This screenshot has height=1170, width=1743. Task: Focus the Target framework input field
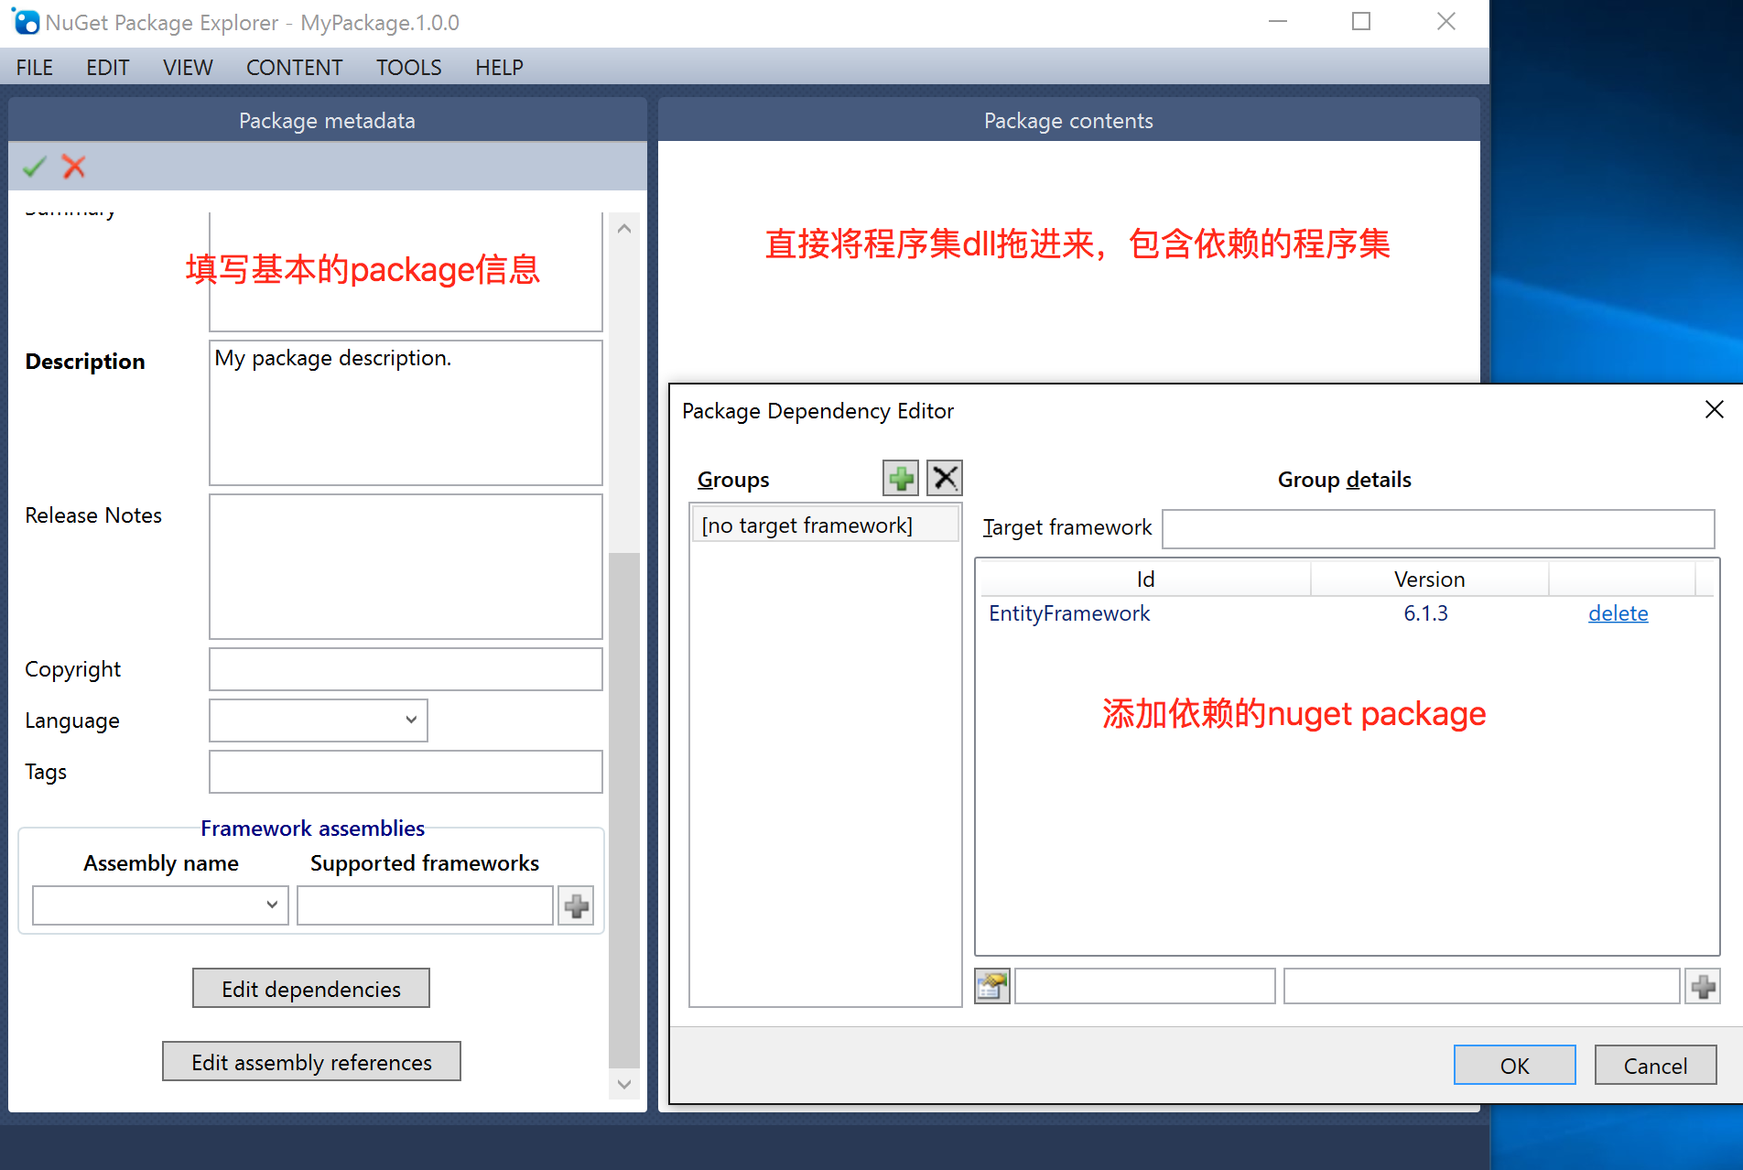(x=1438, y=529)
